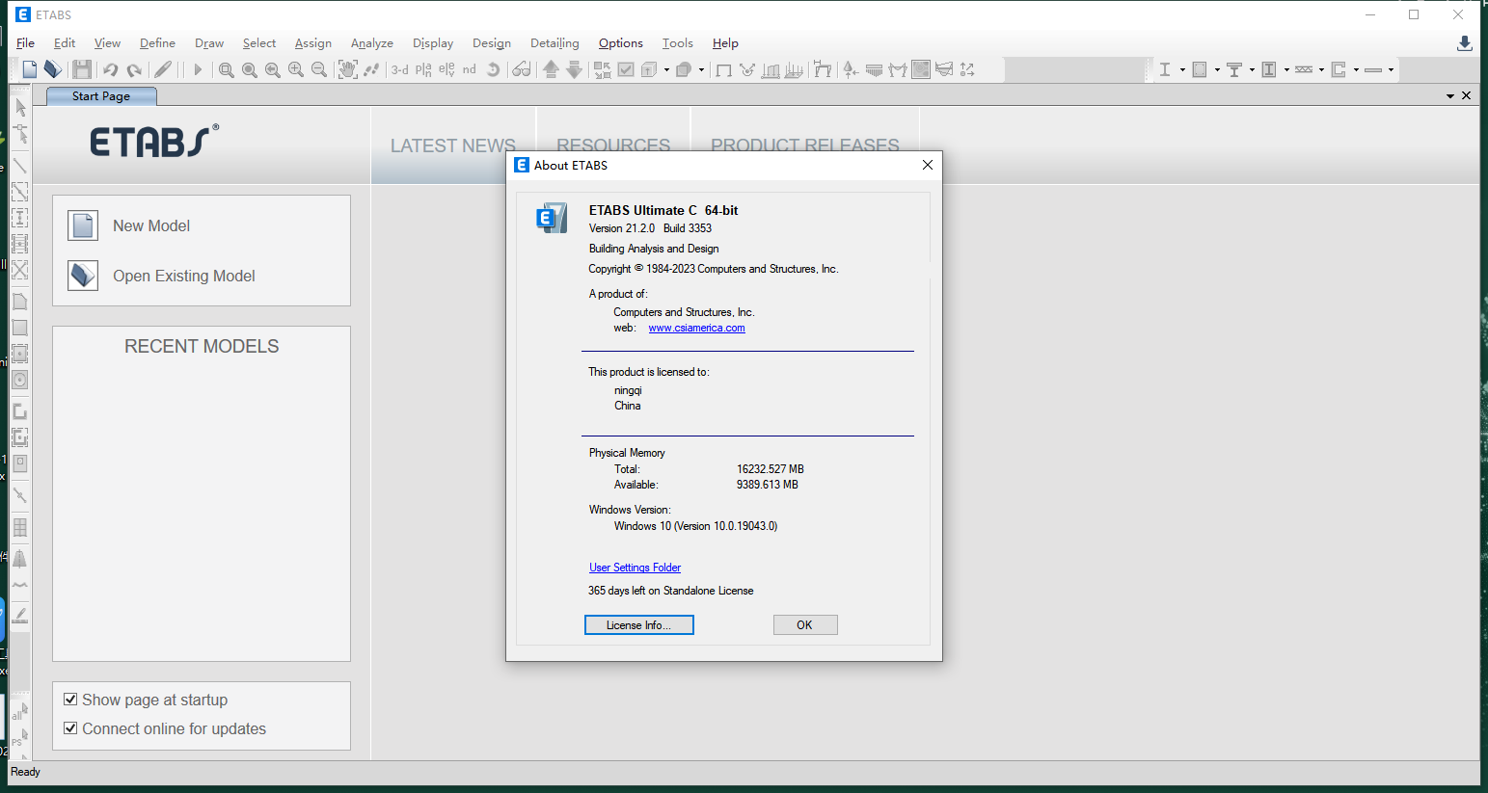Viewport: 1488px width, 793px height.
Task: Click the Save floppy disk icon
Action: 82,69
